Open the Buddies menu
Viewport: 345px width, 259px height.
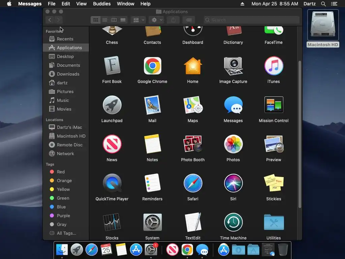coord(102,4)
